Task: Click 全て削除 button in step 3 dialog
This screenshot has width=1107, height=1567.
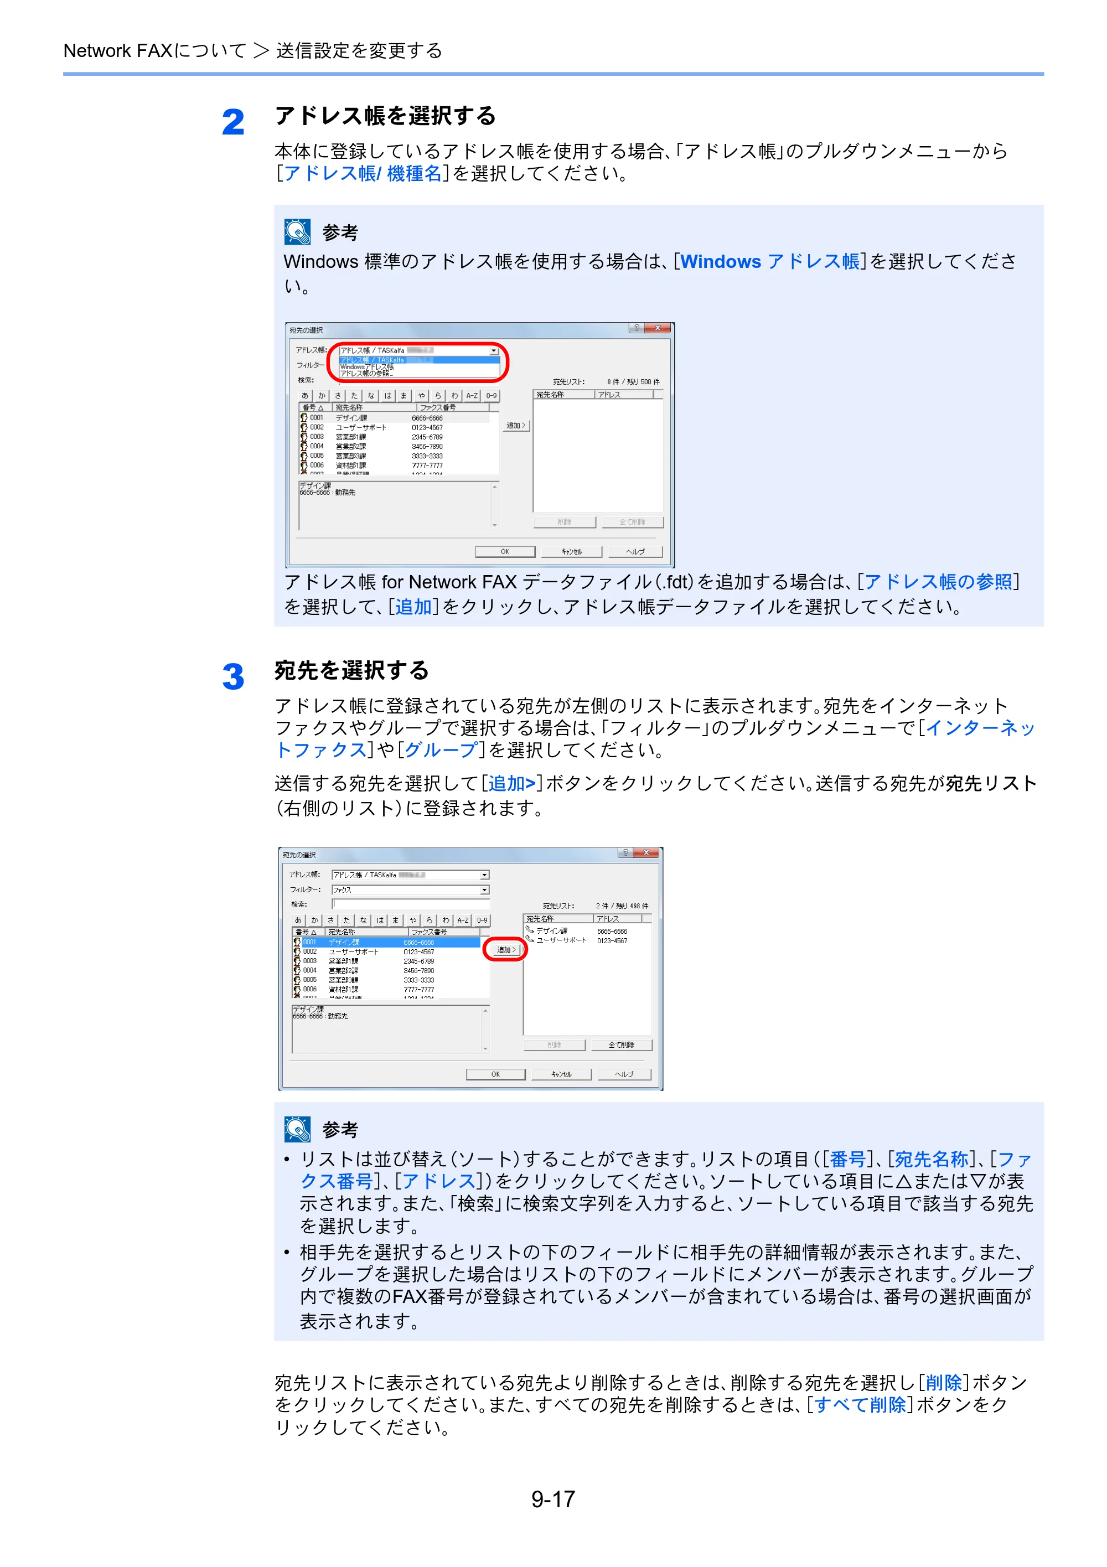Action: tap(621, 1045)
